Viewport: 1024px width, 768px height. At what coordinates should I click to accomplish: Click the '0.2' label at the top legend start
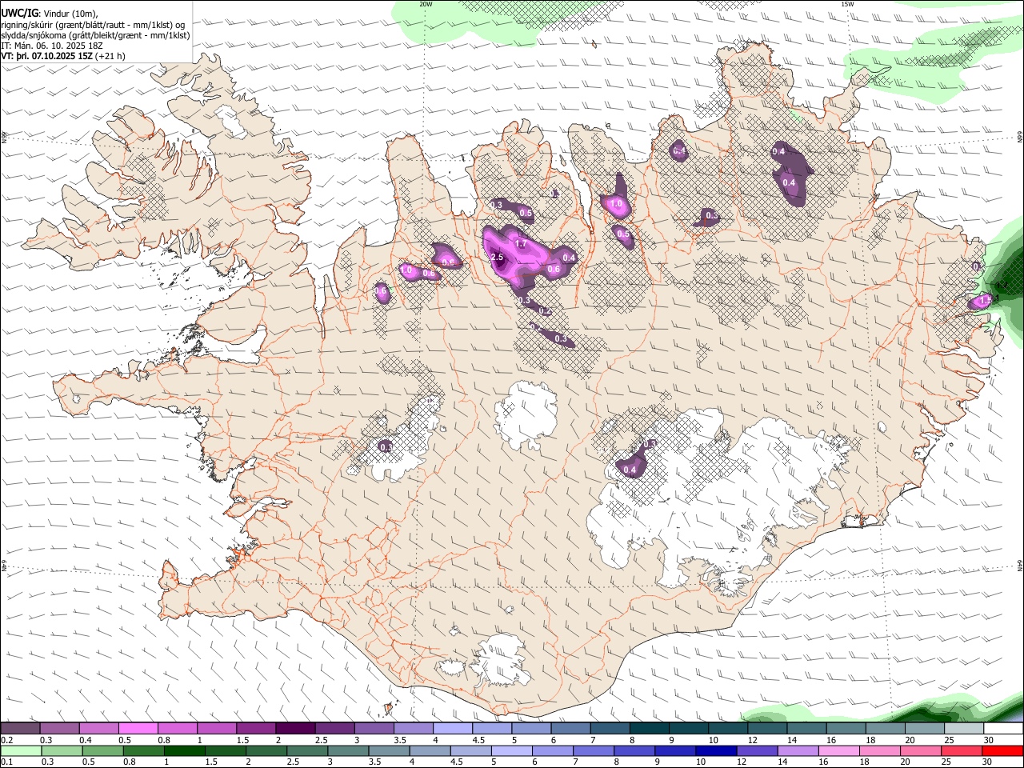click(6, 740)
